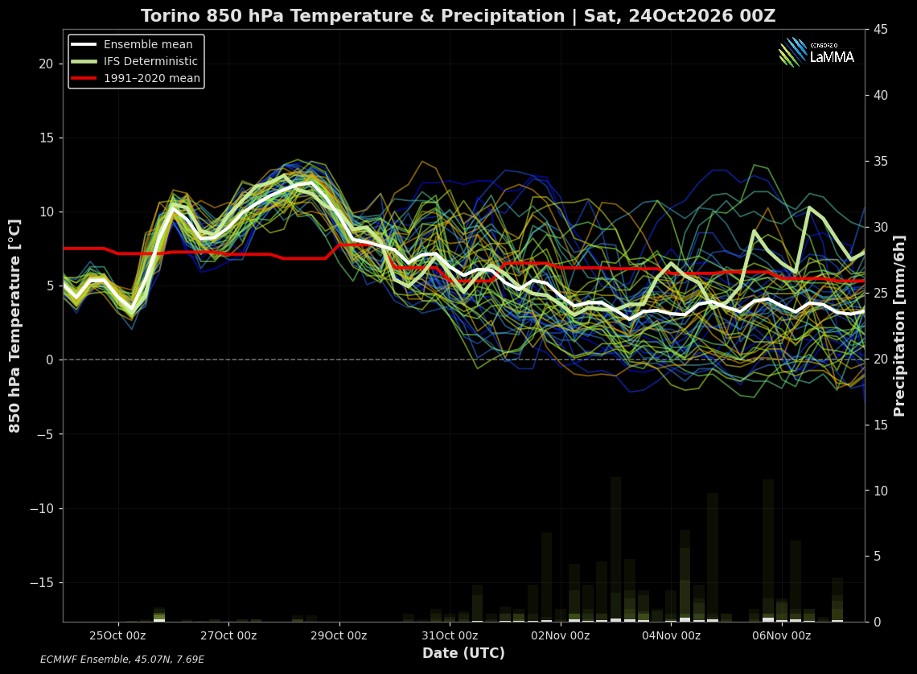Screen dimensions: 917x674
Task: Click the '−5' tick on the temperature axis
Action: point(45,434)
